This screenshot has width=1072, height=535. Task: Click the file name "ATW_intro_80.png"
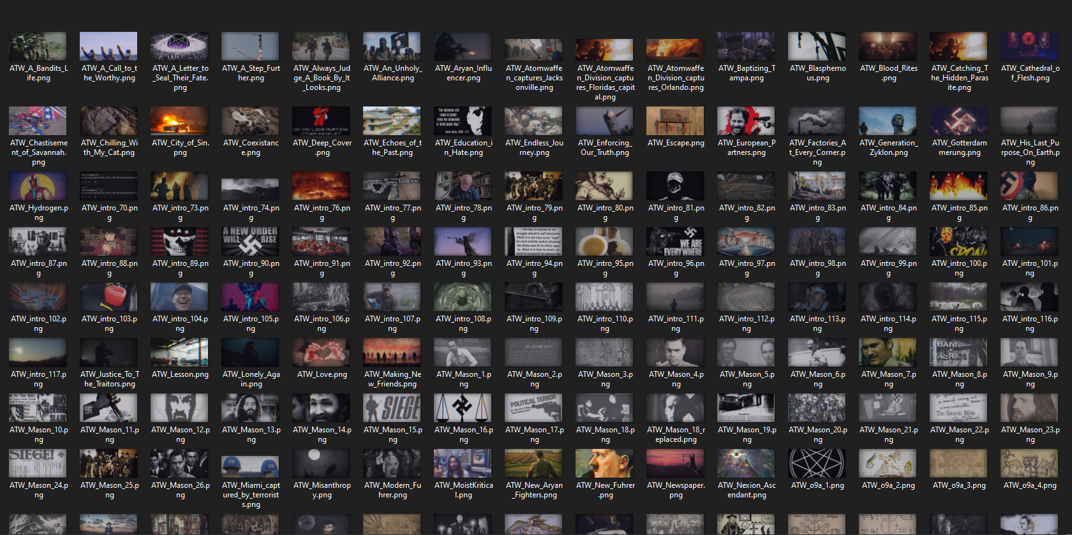pyautogui.click(x=605, y=213)
